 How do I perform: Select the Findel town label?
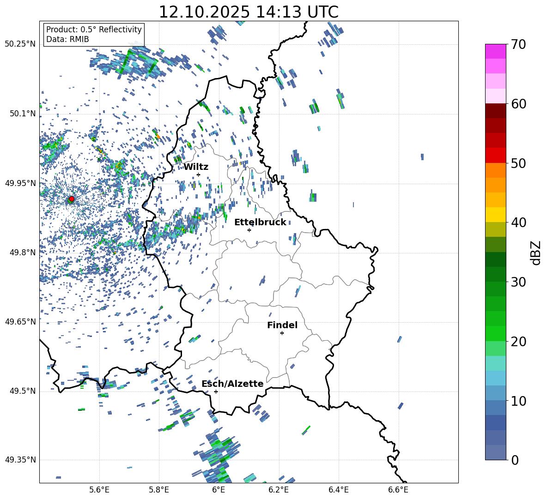click(x=282, y=325)
